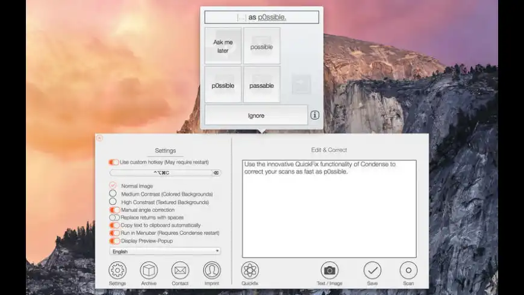Choose the 'Ask me later' suggestion

click(x=223, y=46)
